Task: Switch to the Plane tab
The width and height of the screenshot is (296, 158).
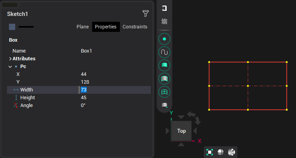Action: click(x=82, y=27)
